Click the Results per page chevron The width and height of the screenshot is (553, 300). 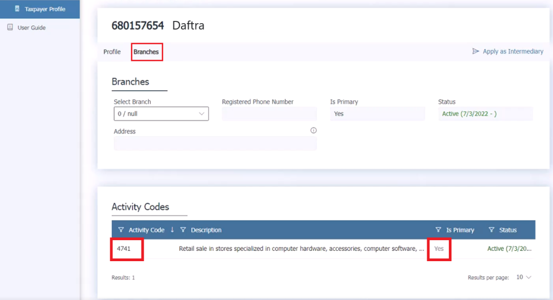click(529, 277)
